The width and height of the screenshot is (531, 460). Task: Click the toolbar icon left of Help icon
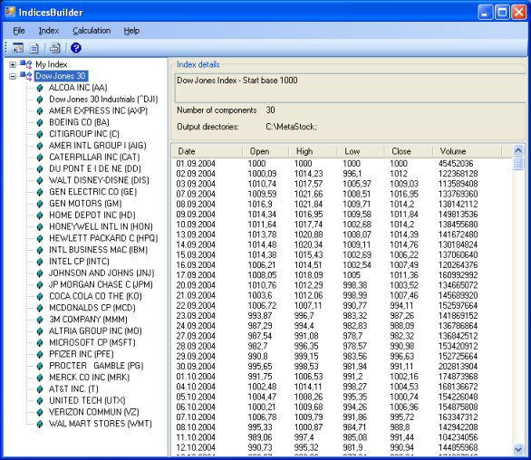[54, 48]
